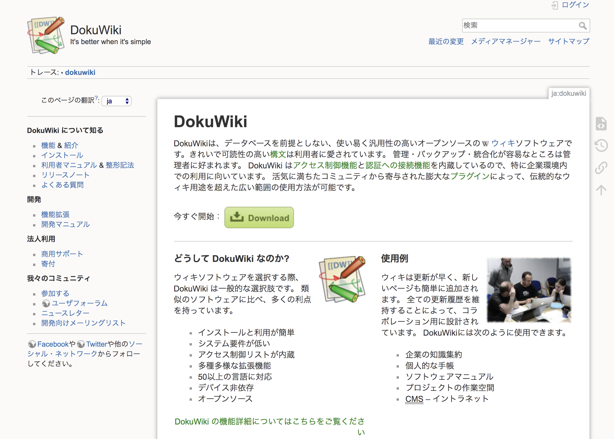Open the show page source icon
Image resolution: width=614 pixels, height=439 pixels.
601,124
